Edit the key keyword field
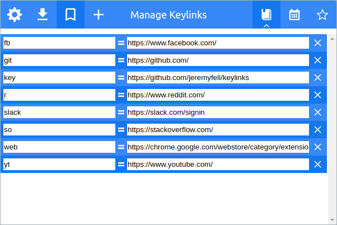This screenshot has width=337, height=225. [x=59, y=78]
